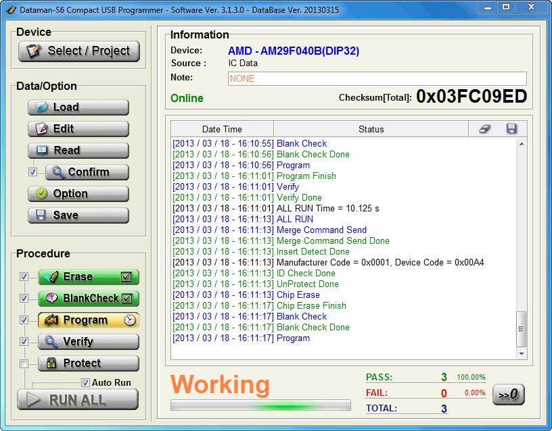
Task: Click the eraser icon to clear log
Action: click(484, 129)
